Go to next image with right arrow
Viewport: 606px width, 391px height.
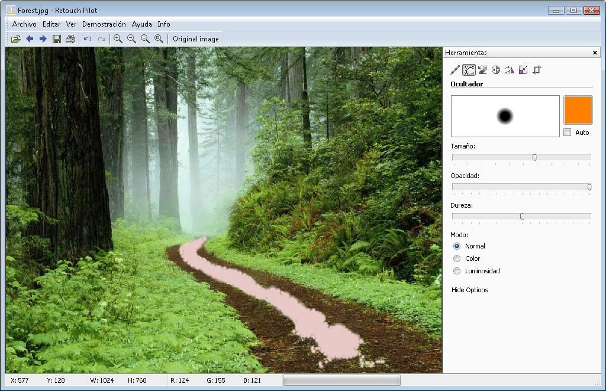43,39
